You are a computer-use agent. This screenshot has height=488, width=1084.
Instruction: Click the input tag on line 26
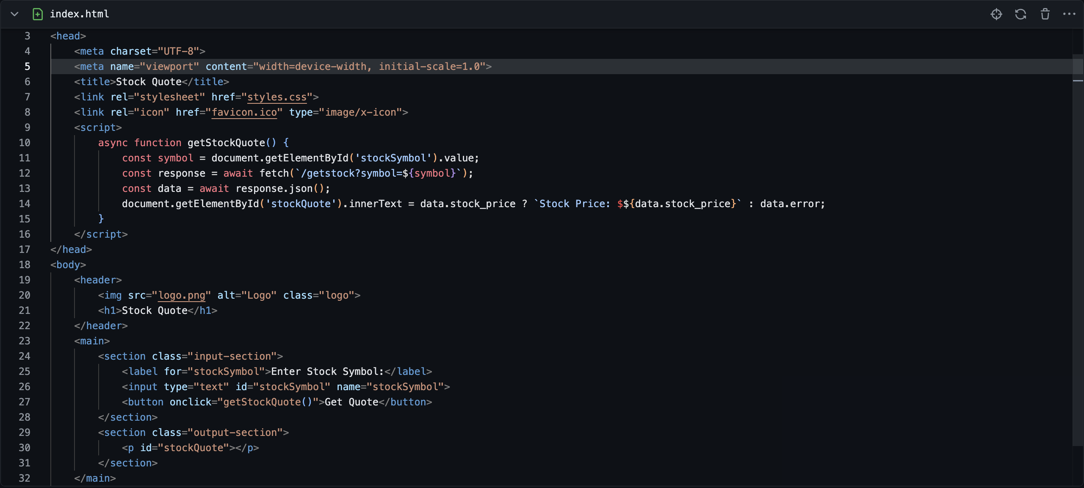(286, 387)
